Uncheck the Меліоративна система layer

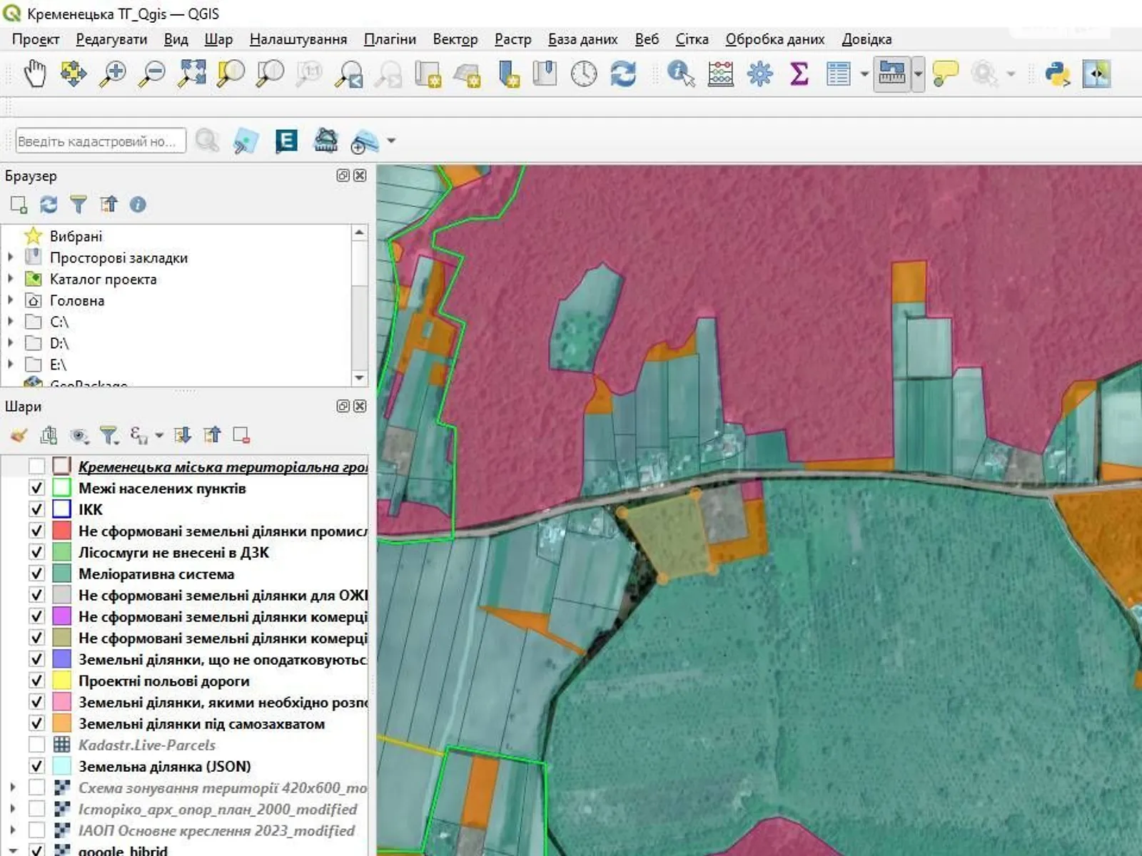click(x=37, y=574)
